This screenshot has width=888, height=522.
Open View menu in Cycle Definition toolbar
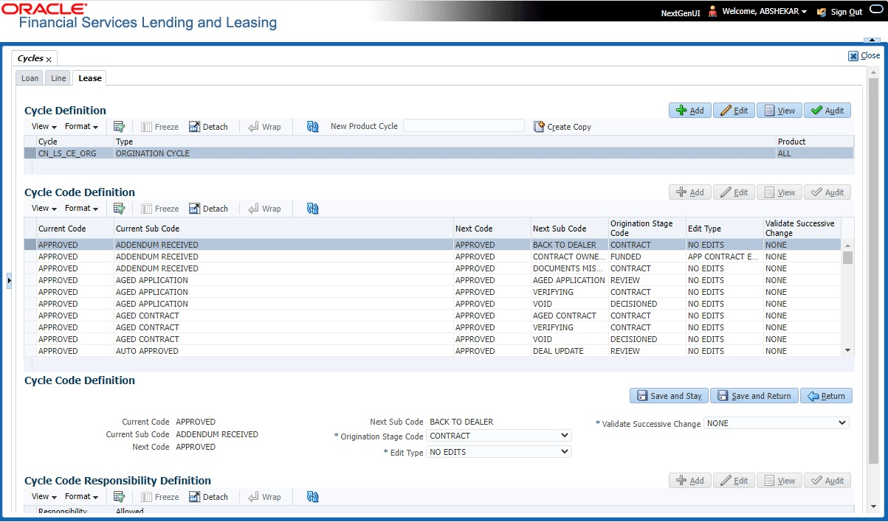(44, 127)
